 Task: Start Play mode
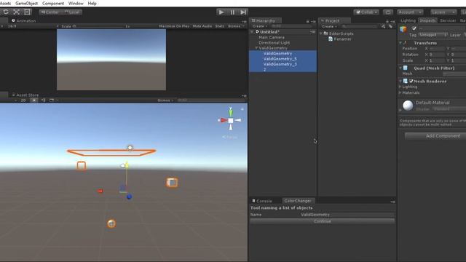coord(221,12)
